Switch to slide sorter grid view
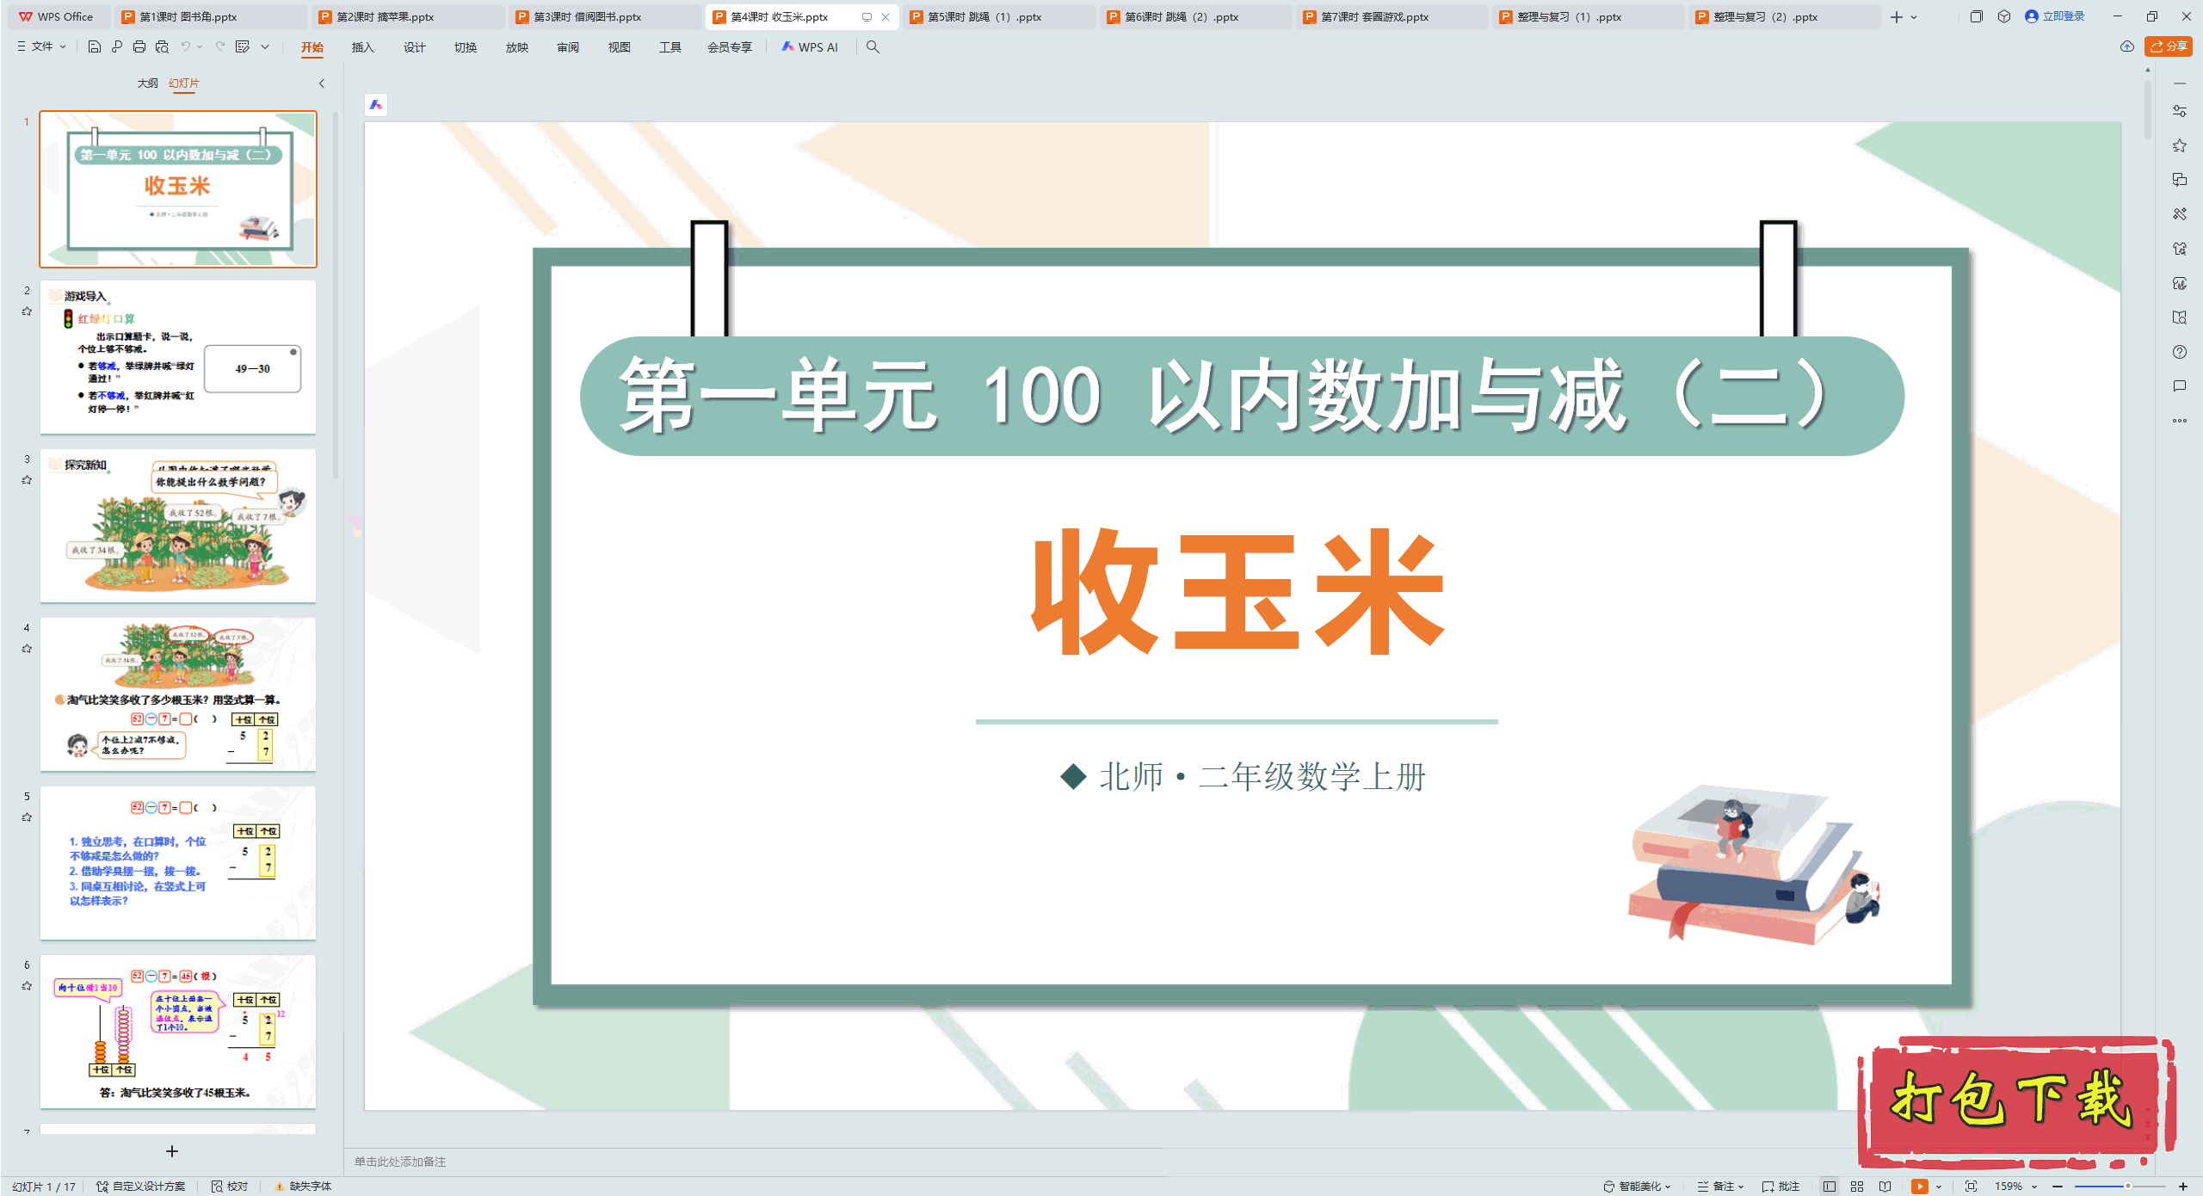The height and width of the screenshot is (1196, 2203). coord(1857,1186)
